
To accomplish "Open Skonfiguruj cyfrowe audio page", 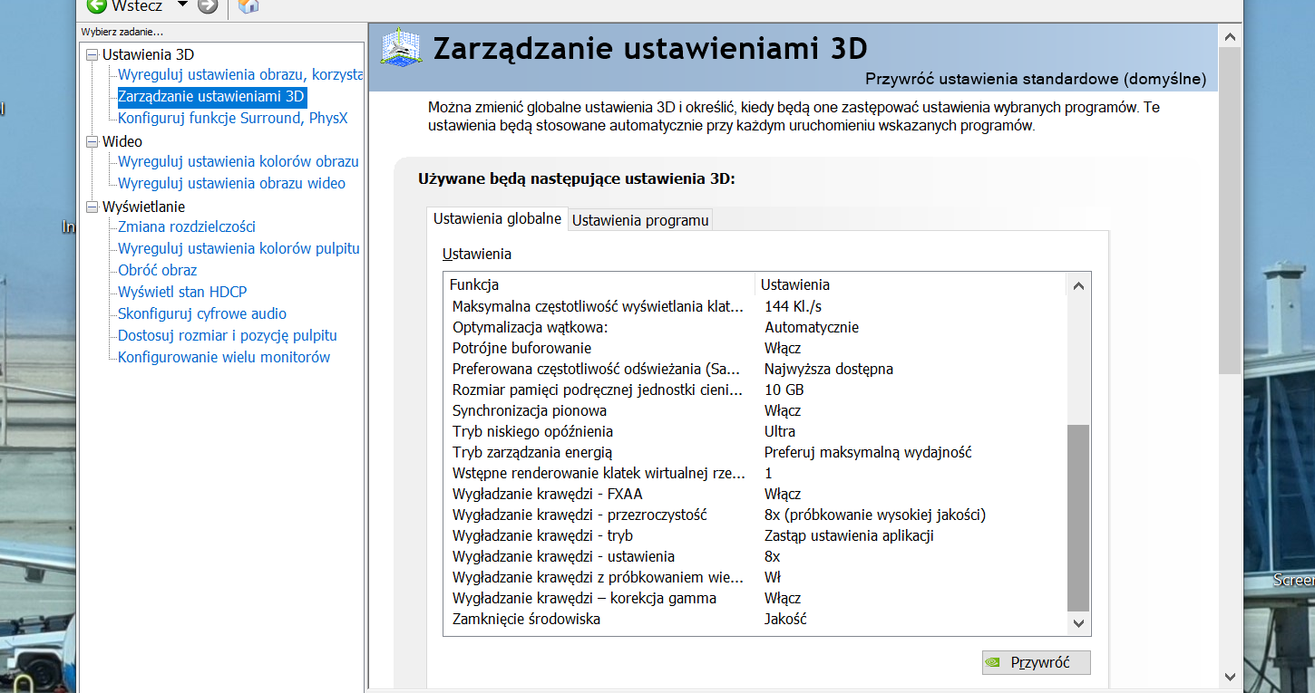I will pyautogui.click(x=202, y=313).
